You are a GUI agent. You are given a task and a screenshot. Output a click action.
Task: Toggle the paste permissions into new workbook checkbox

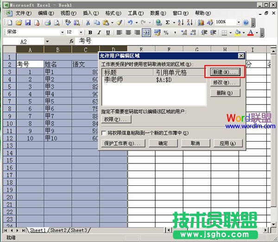tap(104, 133)
